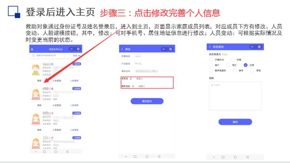The width and height of the screenshot is (290, 163).
Task: Tap Android home circle on 修改 phone
Action: click(147, 156)
